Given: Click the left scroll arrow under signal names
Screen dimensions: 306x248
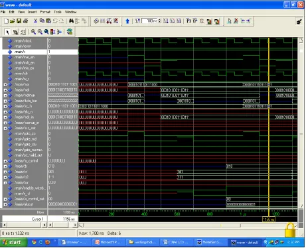Looking at the screenshot, I should click(x=4, y=225).
